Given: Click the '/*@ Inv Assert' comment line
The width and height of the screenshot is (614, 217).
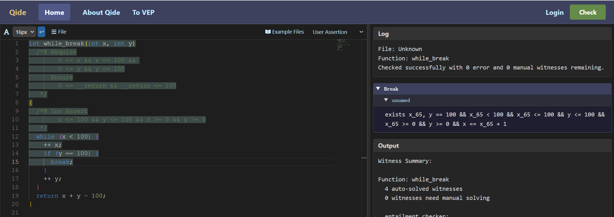Looking at the screenshot, I should [x=62, y=111].
